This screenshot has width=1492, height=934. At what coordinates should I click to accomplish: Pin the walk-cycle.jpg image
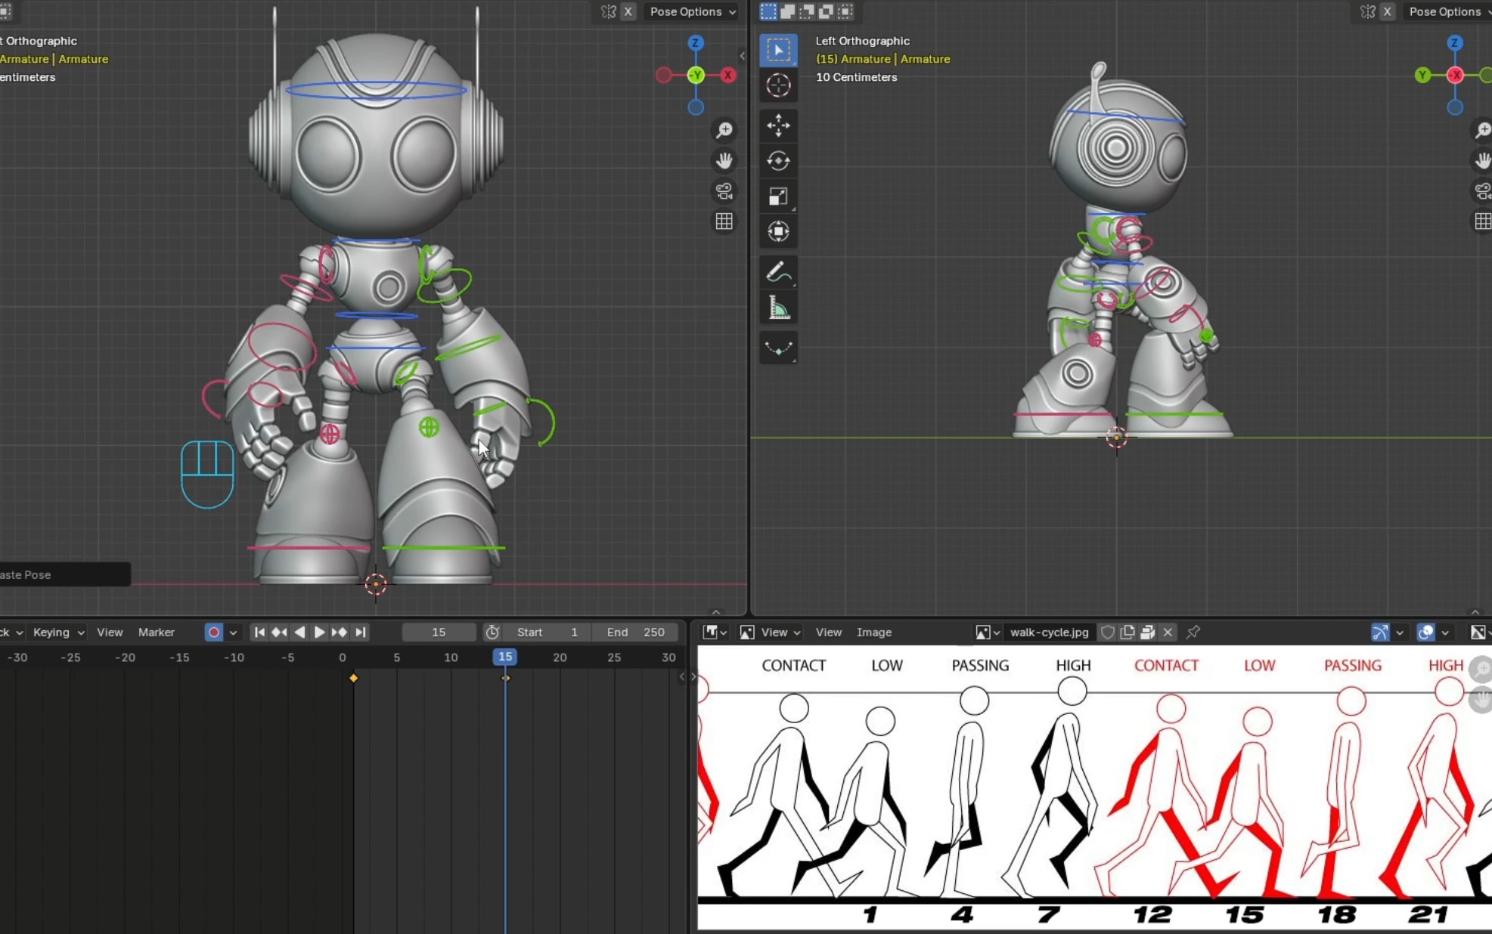1193,632
